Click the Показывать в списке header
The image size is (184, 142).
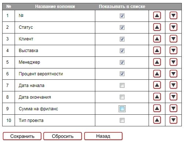(122, 7)
